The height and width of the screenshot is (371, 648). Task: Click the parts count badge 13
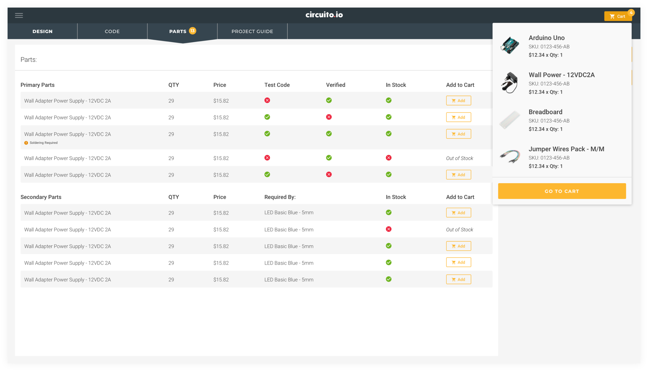pyautogui.click(x=192, y=31)
